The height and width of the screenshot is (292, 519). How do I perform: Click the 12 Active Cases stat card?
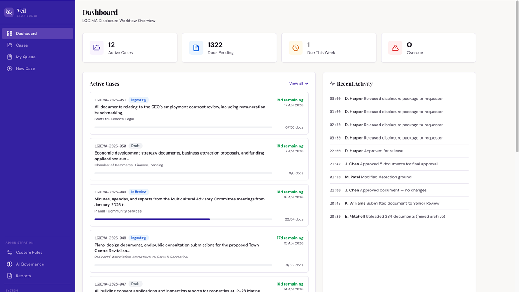(x=130, y=48)
